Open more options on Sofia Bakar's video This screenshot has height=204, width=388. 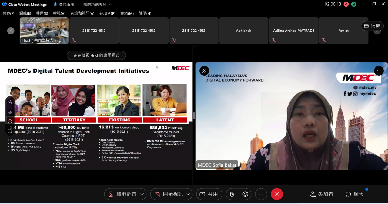click(379, 71)
